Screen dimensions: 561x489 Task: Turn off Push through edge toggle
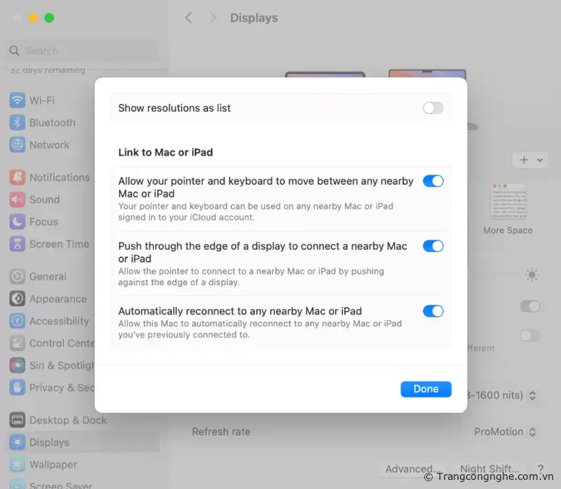(433, 246)
